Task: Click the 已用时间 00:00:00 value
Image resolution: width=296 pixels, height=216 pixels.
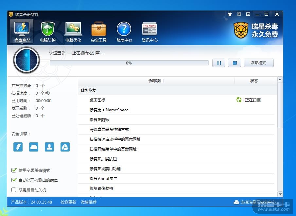Action: click(44, 101)
